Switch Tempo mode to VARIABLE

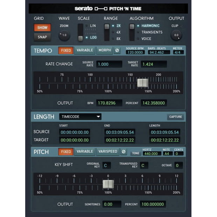(x=85, y=50)
